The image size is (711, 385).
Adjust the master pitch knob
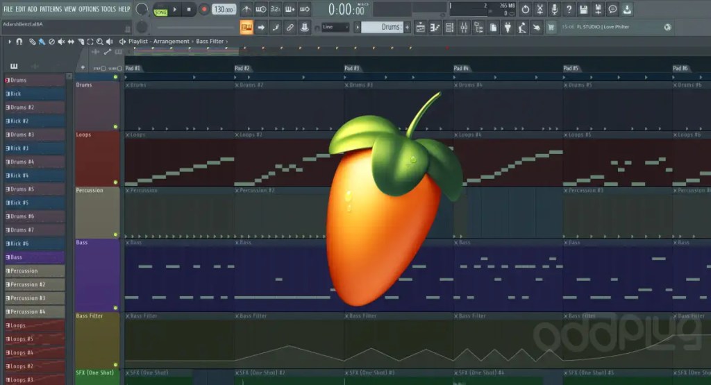click(x=142, y=27)
